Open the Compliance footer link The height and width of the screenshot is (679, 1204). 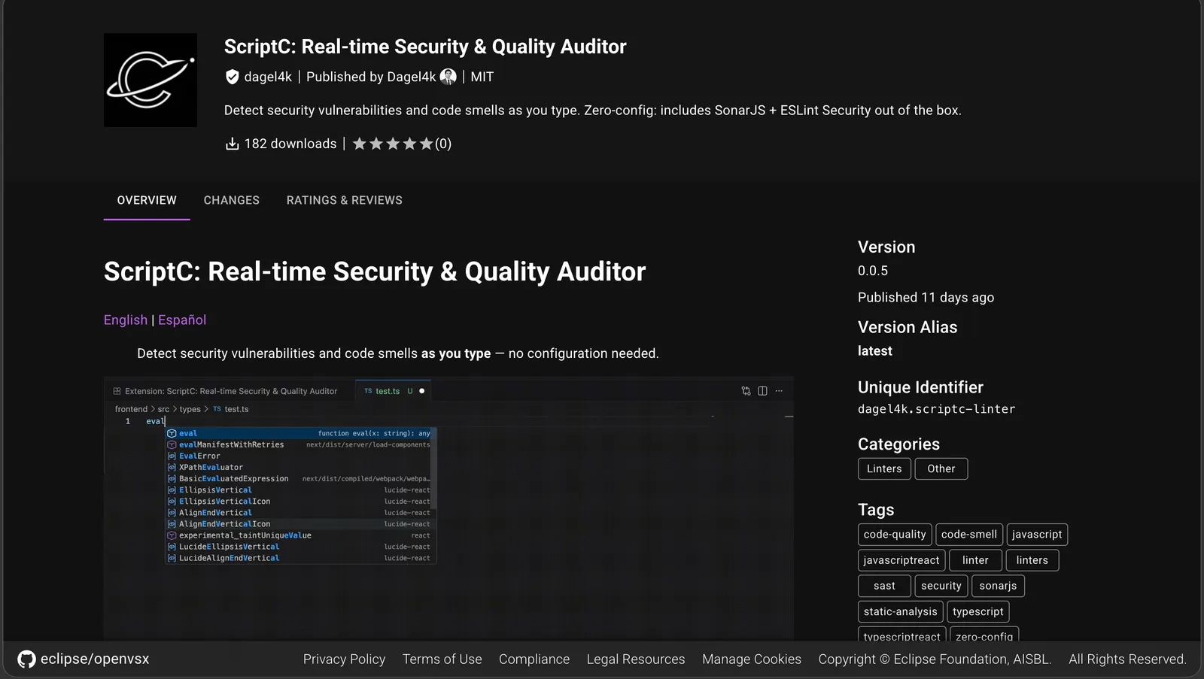pyautogui.click(x=534, y=659)
